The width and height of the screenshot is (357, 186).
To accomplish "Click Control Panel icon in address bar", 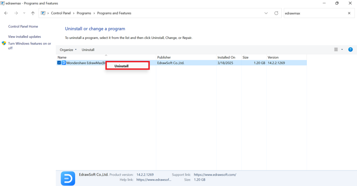I will coord(43,13).
